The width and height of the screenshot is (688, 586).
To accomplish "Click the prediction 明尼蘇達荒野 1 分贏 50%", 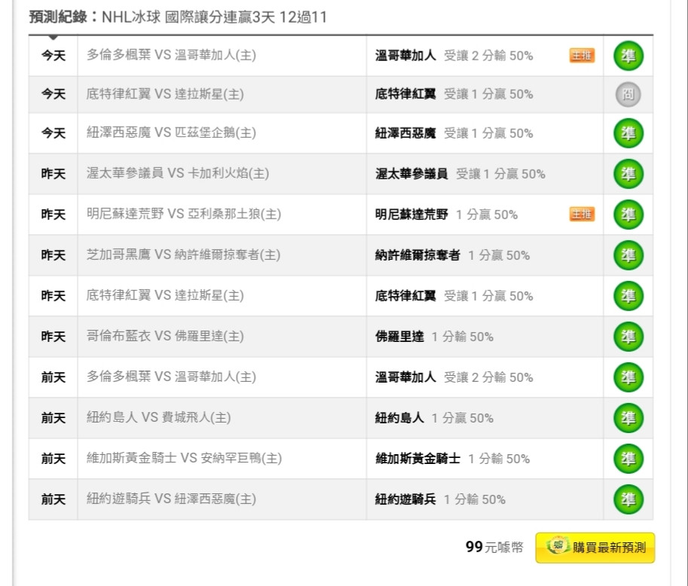I will click(447, 215).
